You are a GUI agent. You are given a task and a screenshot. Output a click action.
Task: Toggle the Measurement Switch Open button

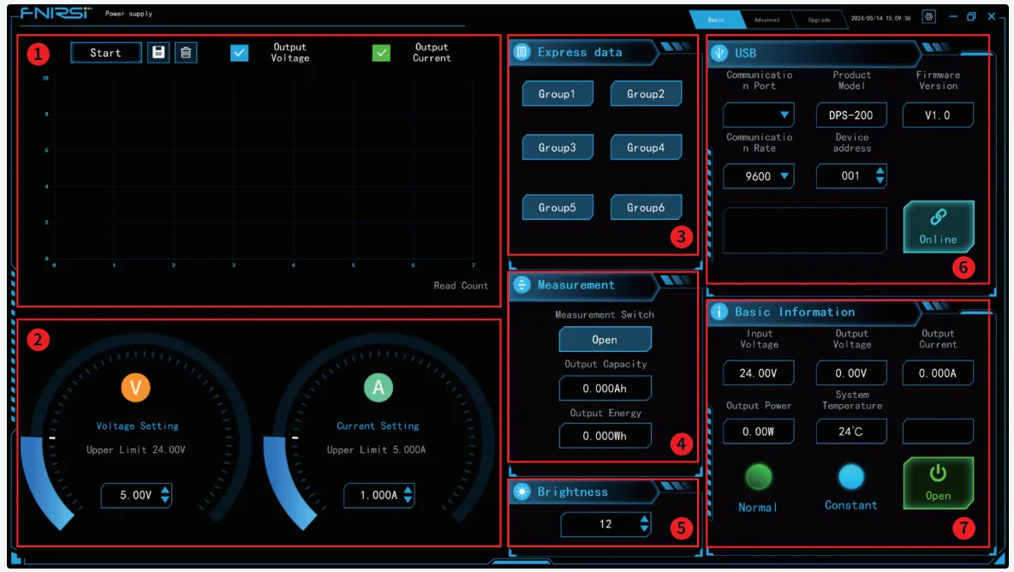605,339
